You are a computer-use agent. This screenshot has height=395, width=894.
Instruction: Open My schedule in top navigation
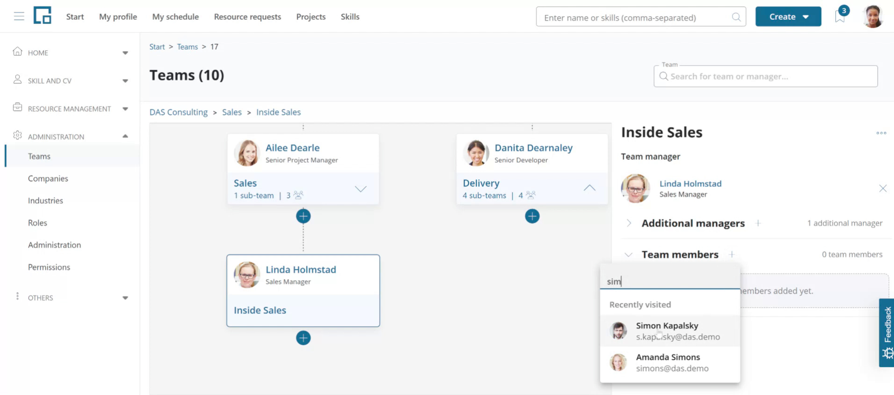175,17
